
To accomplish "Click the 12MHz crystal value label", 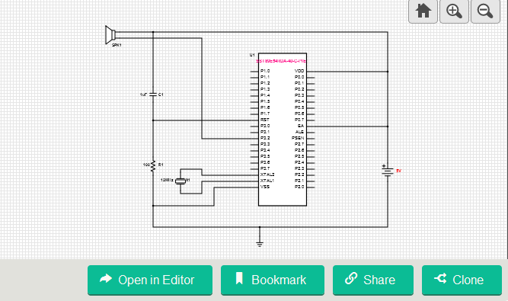I will coord(167,180).
